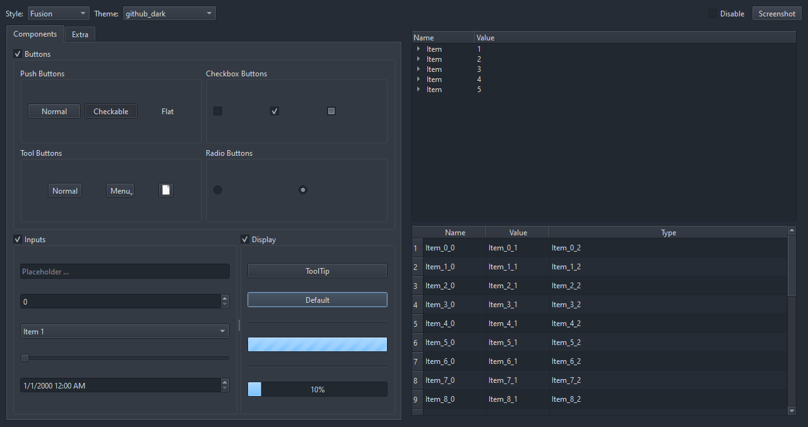Select the left radio button
Viewport: 808px width, 427px height.
[x=218, y=189]
